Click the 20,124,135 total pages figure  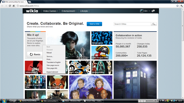tap(144, 56)
